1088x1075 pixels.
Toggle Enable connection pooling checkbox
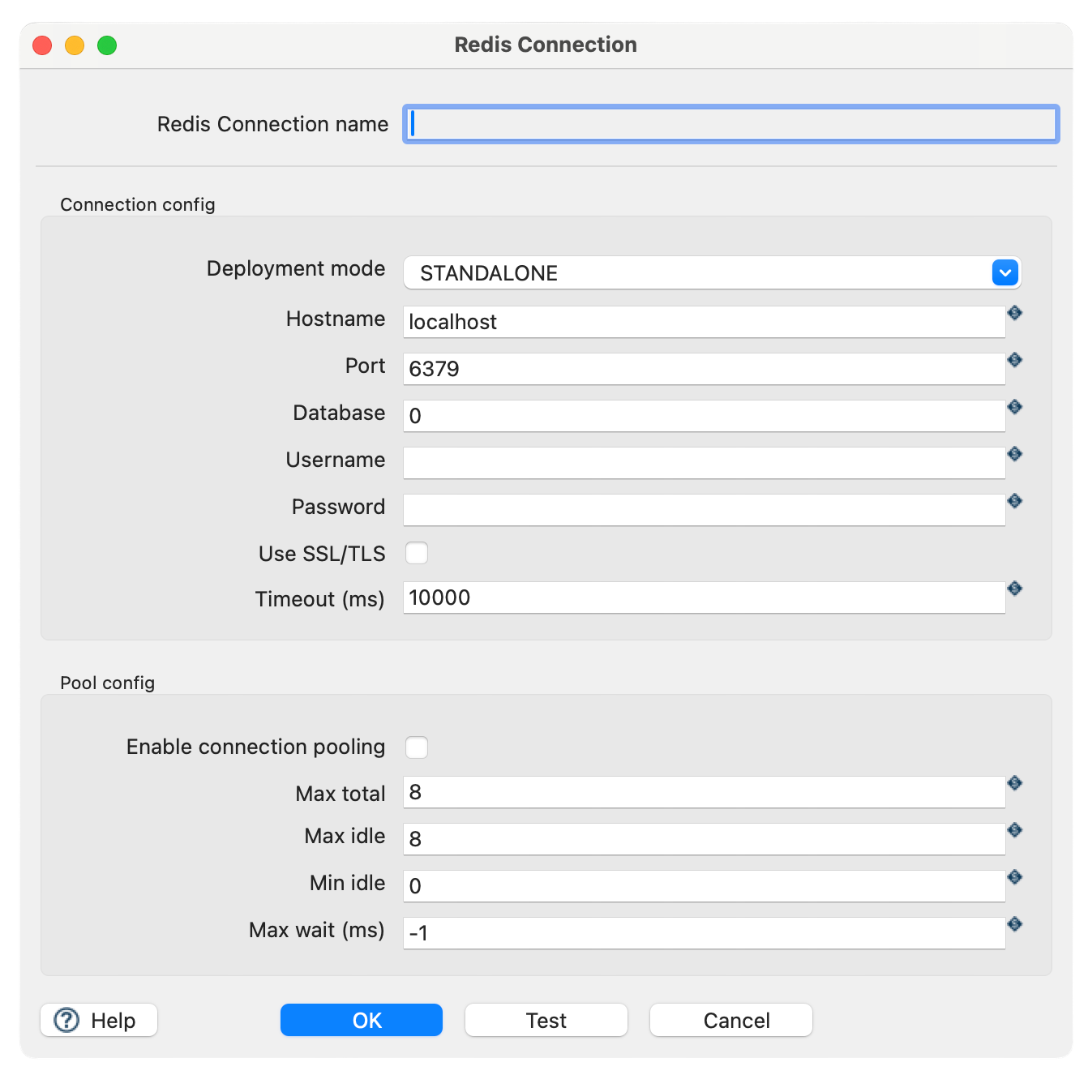pos(417,747)
